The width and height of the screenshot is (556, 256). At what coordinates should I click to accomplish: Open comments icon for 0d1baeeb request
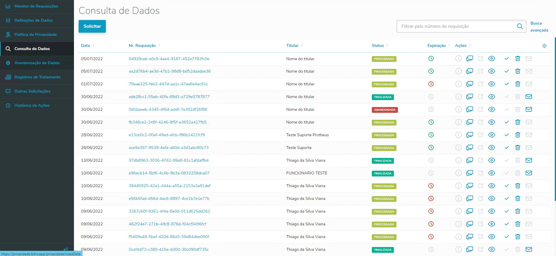[470, 109]
